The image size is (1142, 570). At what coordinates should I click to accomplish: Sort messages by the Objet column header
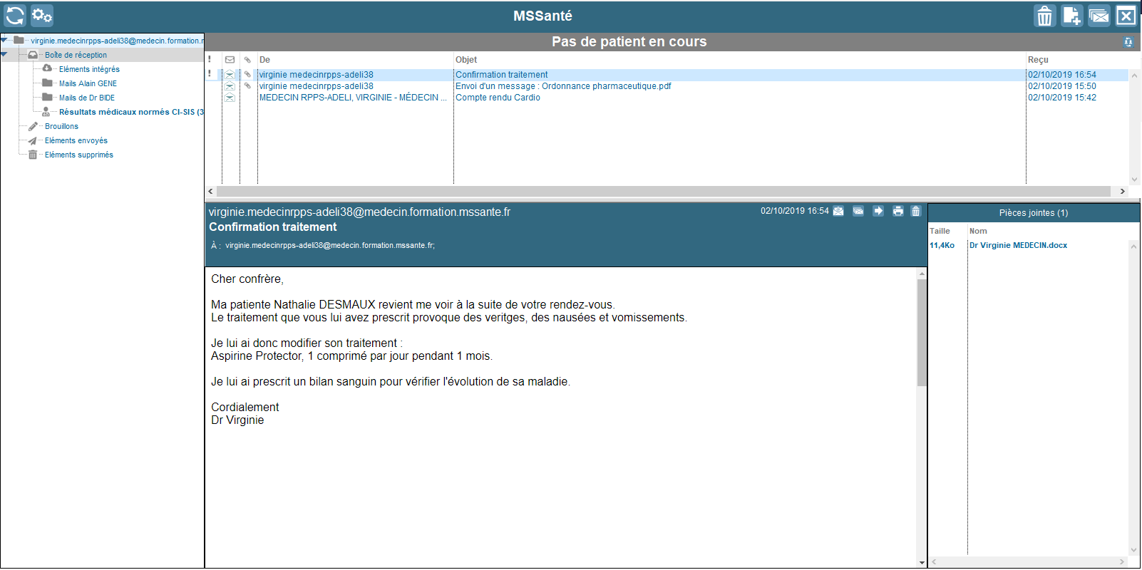pos(466,60)
